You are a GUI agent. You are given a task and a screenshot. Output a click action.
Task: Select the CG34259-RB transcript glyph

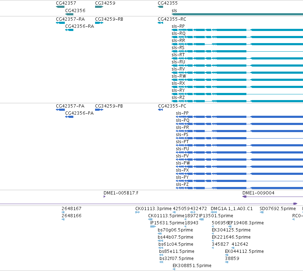pyautogui.click(x=99, y=23)
